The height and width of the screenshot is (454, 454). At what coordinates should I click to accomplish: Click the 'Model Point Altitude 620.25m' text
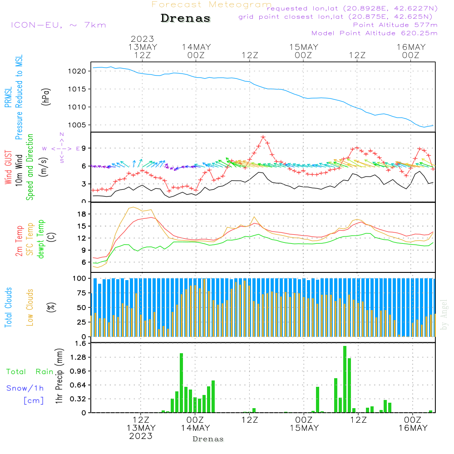click(374, 33)
